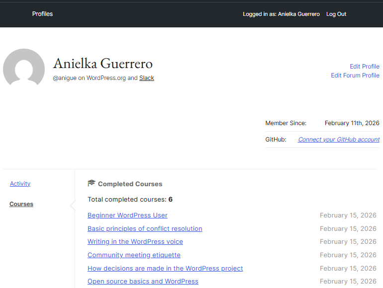
Task: Open How decisions are made course link
Action: [x=165, y=268]
